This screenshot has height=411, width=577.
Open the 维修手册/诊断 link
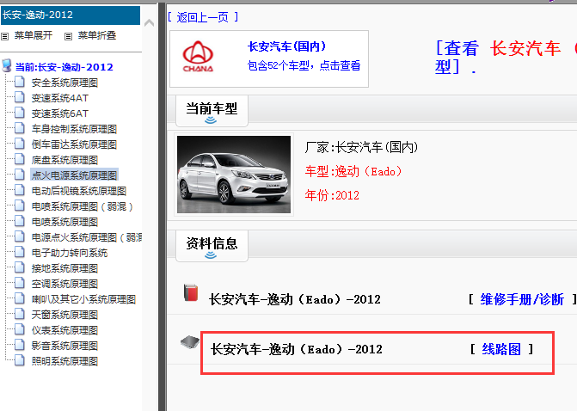(522, 299)
